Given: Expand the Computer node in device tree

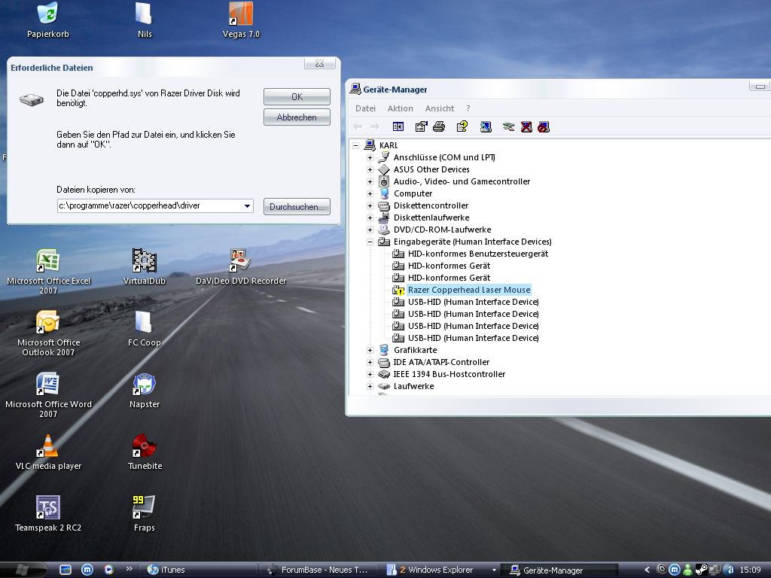Looking at the screenshot, I should tap(370, 193).
